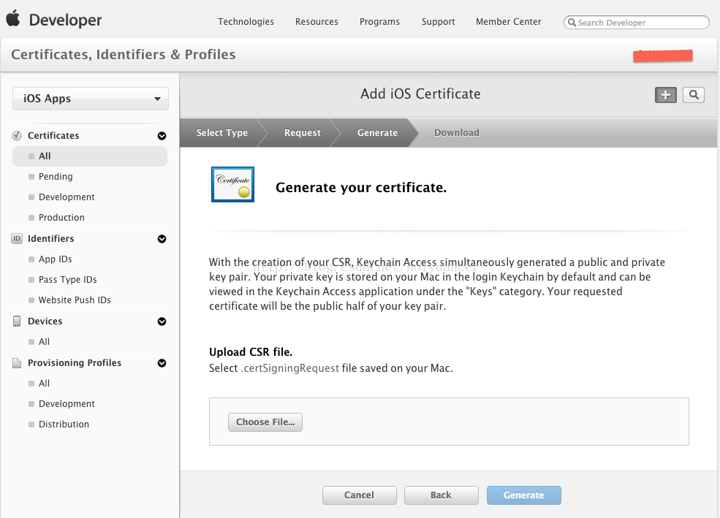Go back with the Back button
Viewport: 720px width, 518px height.
click(441, 495)
